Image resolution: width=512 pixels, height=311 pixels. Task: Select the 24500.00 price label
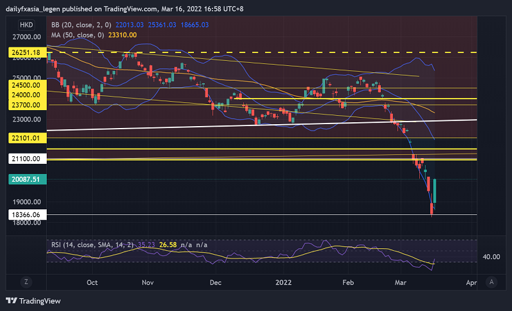(28, 85)
